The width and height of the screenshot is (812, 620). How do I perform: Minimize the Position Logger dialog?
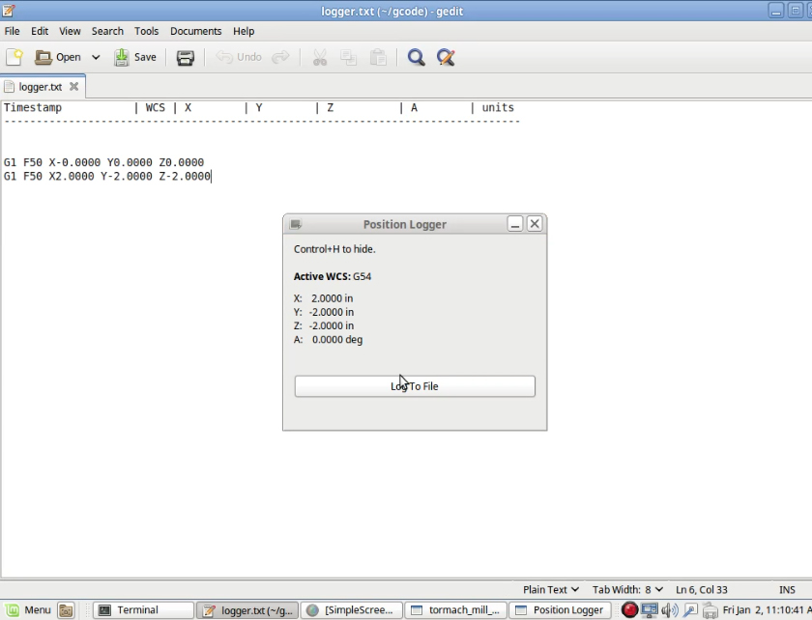tap(515, 224)
